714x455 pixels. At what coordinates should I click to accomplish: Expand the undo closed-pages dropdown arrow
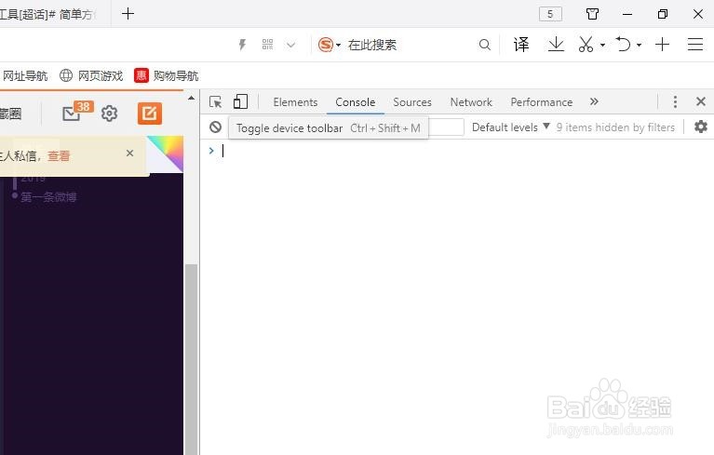coord(639,45)
